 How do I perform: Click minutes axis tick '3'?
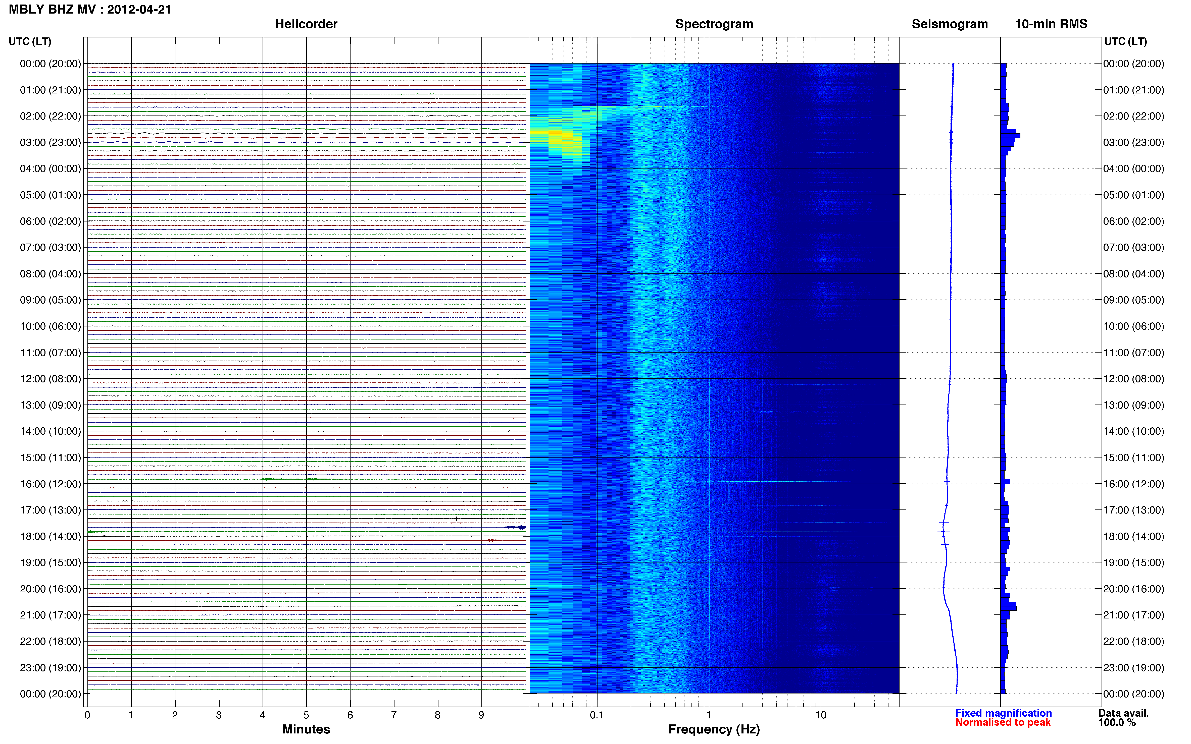tap(219, 715)
